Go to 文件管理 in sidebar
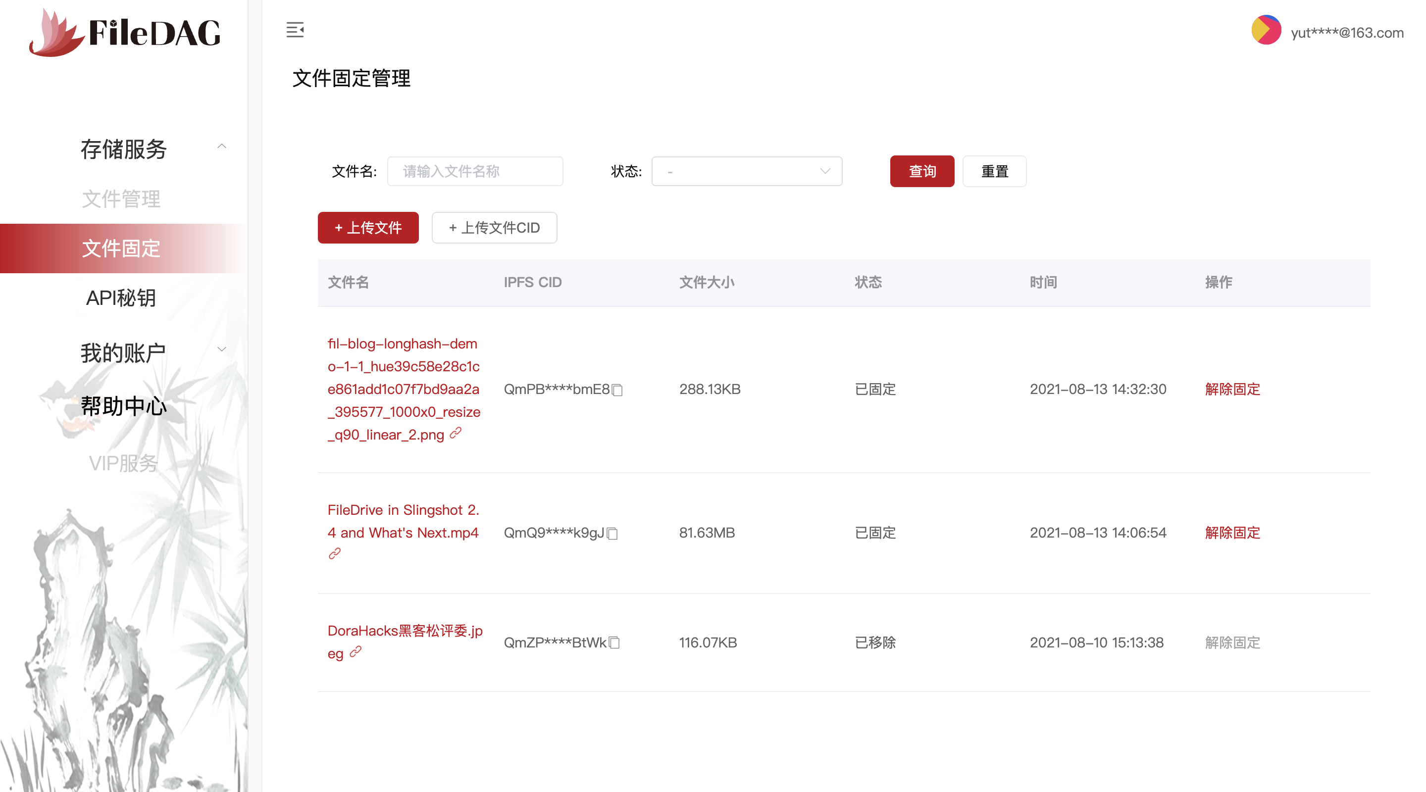This screenshot has width=1426, height=792. pyautogui.click(x=121, y=198)
